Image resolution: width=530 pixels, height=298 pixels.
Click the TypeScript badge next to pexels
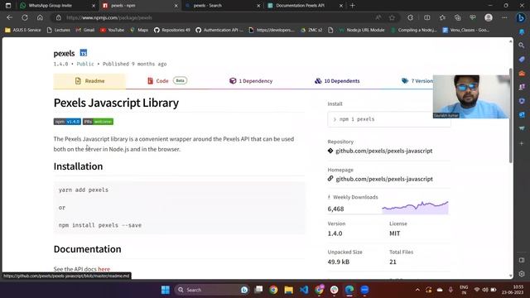coord(84,53)
